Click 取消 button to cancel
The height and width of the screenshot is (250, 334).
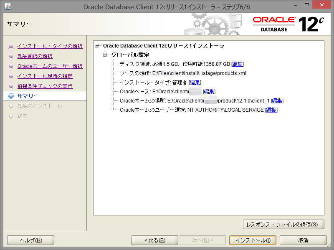(303, 240)
